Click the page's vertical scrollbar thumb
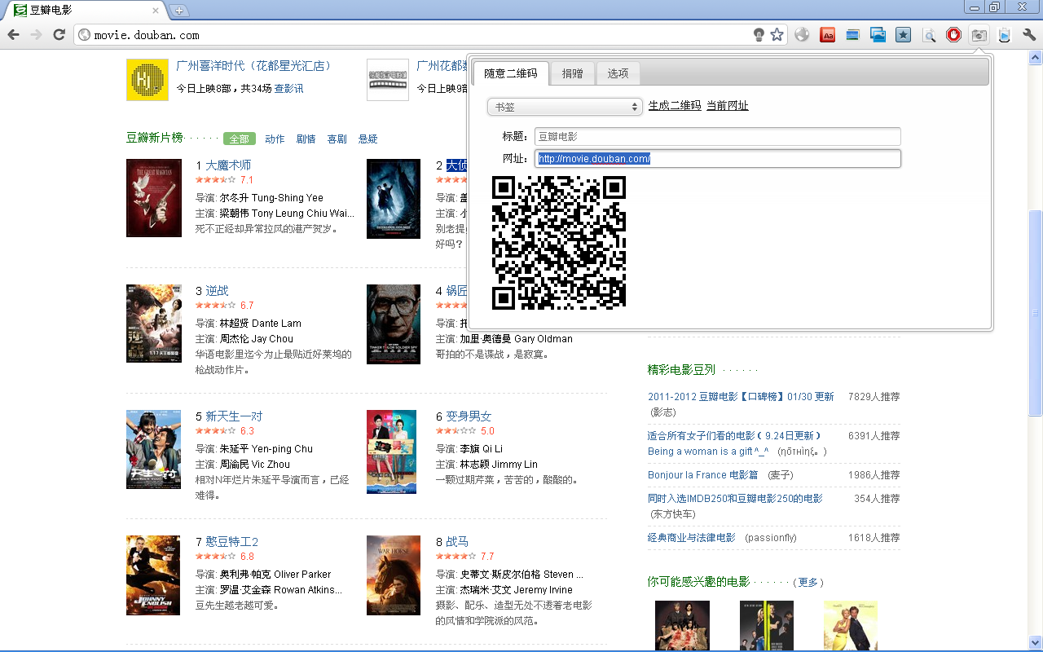The width and height of the screenshot is (1043, 652). coord(1036,314)
